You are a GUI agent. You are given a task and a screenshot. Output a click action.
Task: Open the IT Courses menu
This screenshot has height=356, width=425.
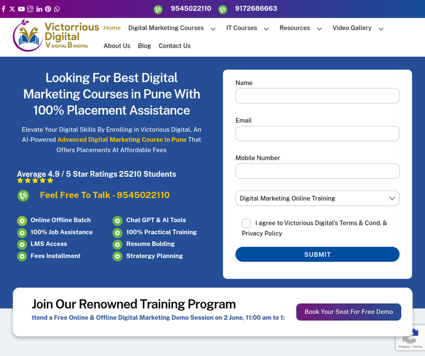point(241,28)
